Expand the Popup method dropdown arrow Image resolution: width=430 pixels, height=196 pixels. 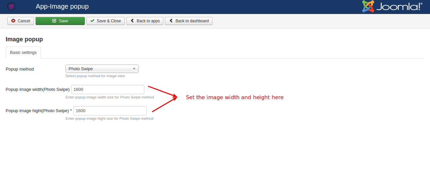134,69
